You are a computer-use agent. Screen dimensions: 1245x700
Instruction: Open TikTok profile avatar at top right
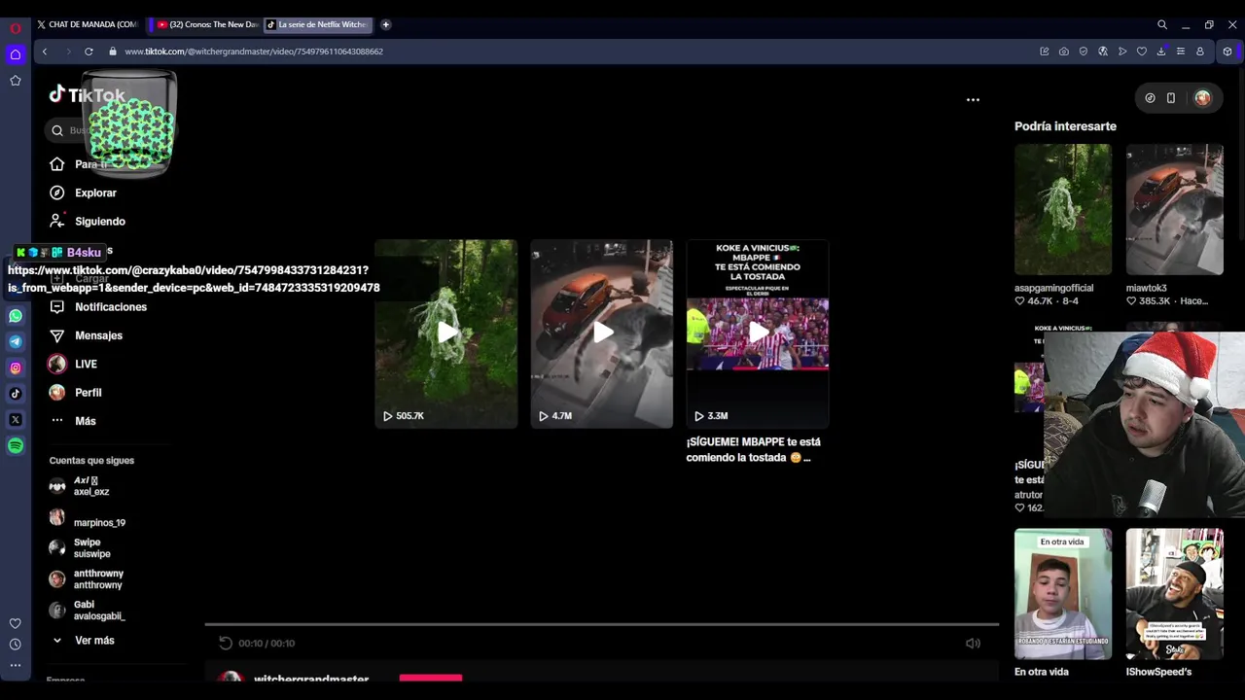pyautogui.click(x=1203, y=98)
